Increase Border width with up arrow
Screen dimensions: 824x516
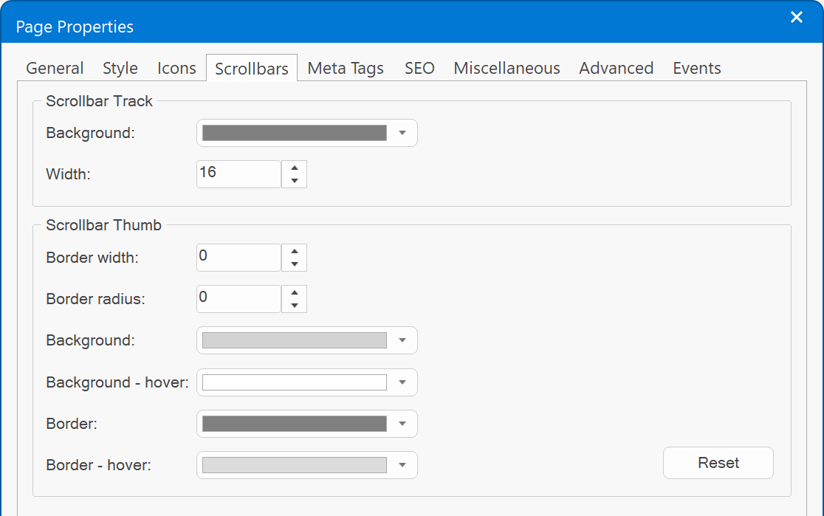pyautogui.click(x=295, y=251)
